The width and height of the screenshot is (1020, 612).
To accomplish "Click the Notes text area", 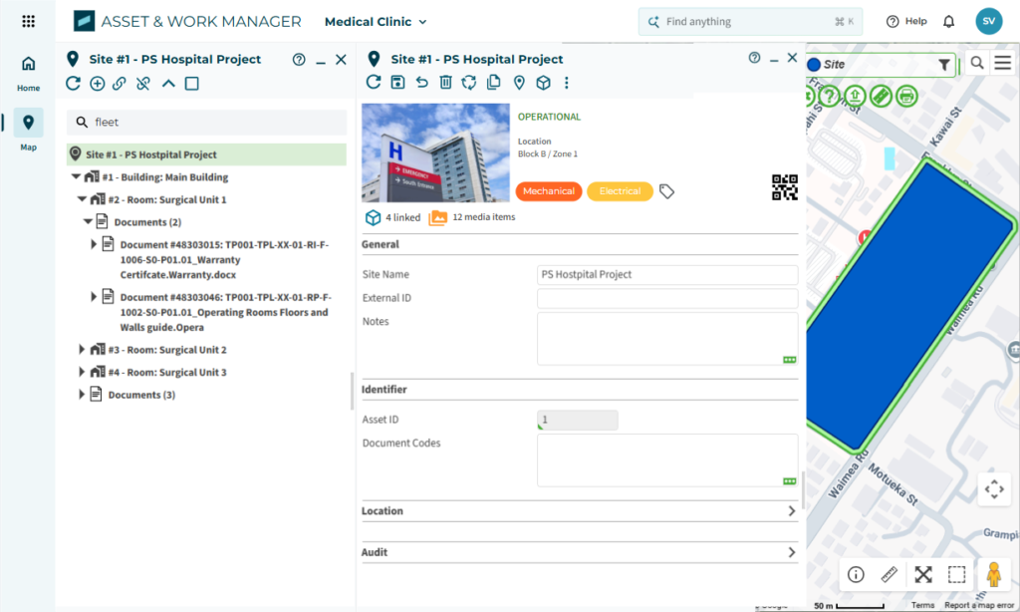I will coord(667,339).
